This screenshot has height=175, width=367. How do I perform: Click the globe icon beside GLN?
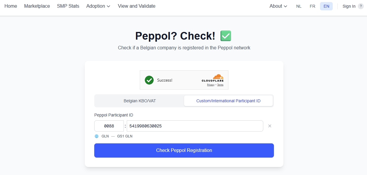[97, 136]
